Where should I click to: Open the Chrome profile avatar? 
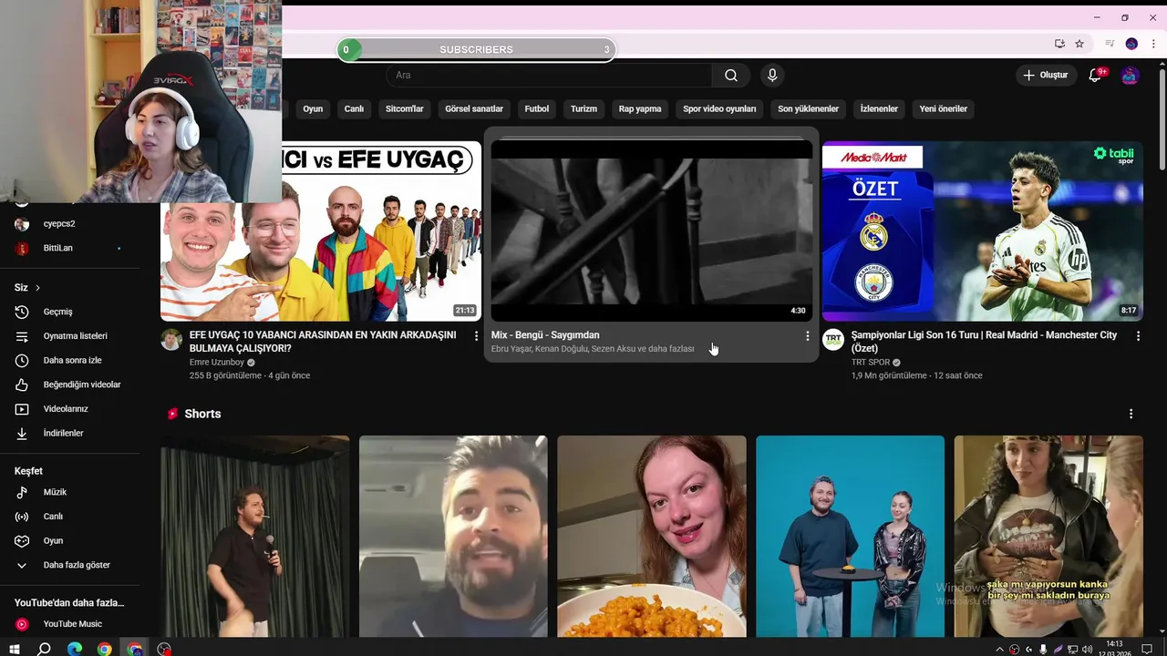1131,44
